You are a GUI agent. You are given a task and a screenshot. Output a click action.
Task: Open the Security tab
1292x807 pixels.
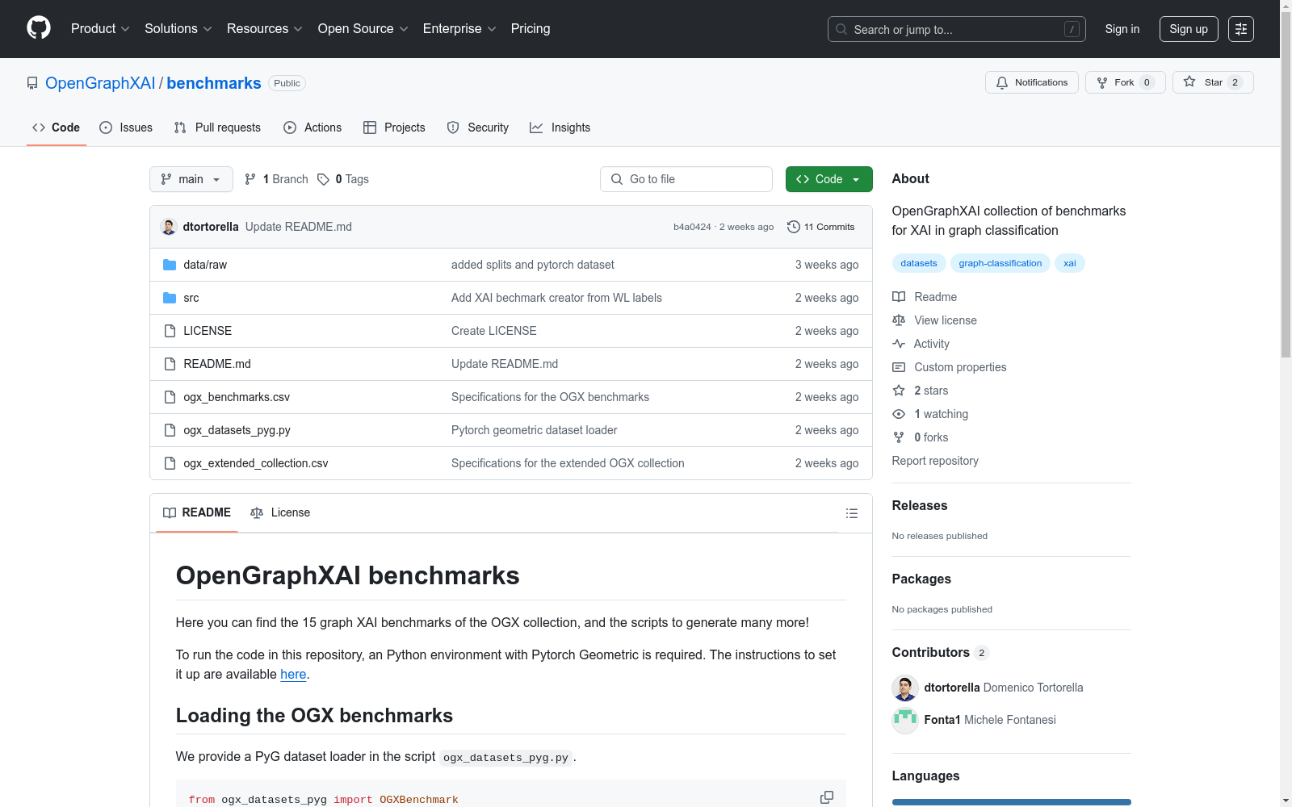[478, 128]
